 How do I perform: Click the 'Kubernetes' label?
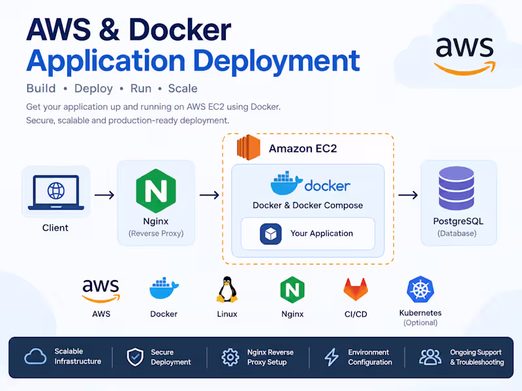[420, 313]
